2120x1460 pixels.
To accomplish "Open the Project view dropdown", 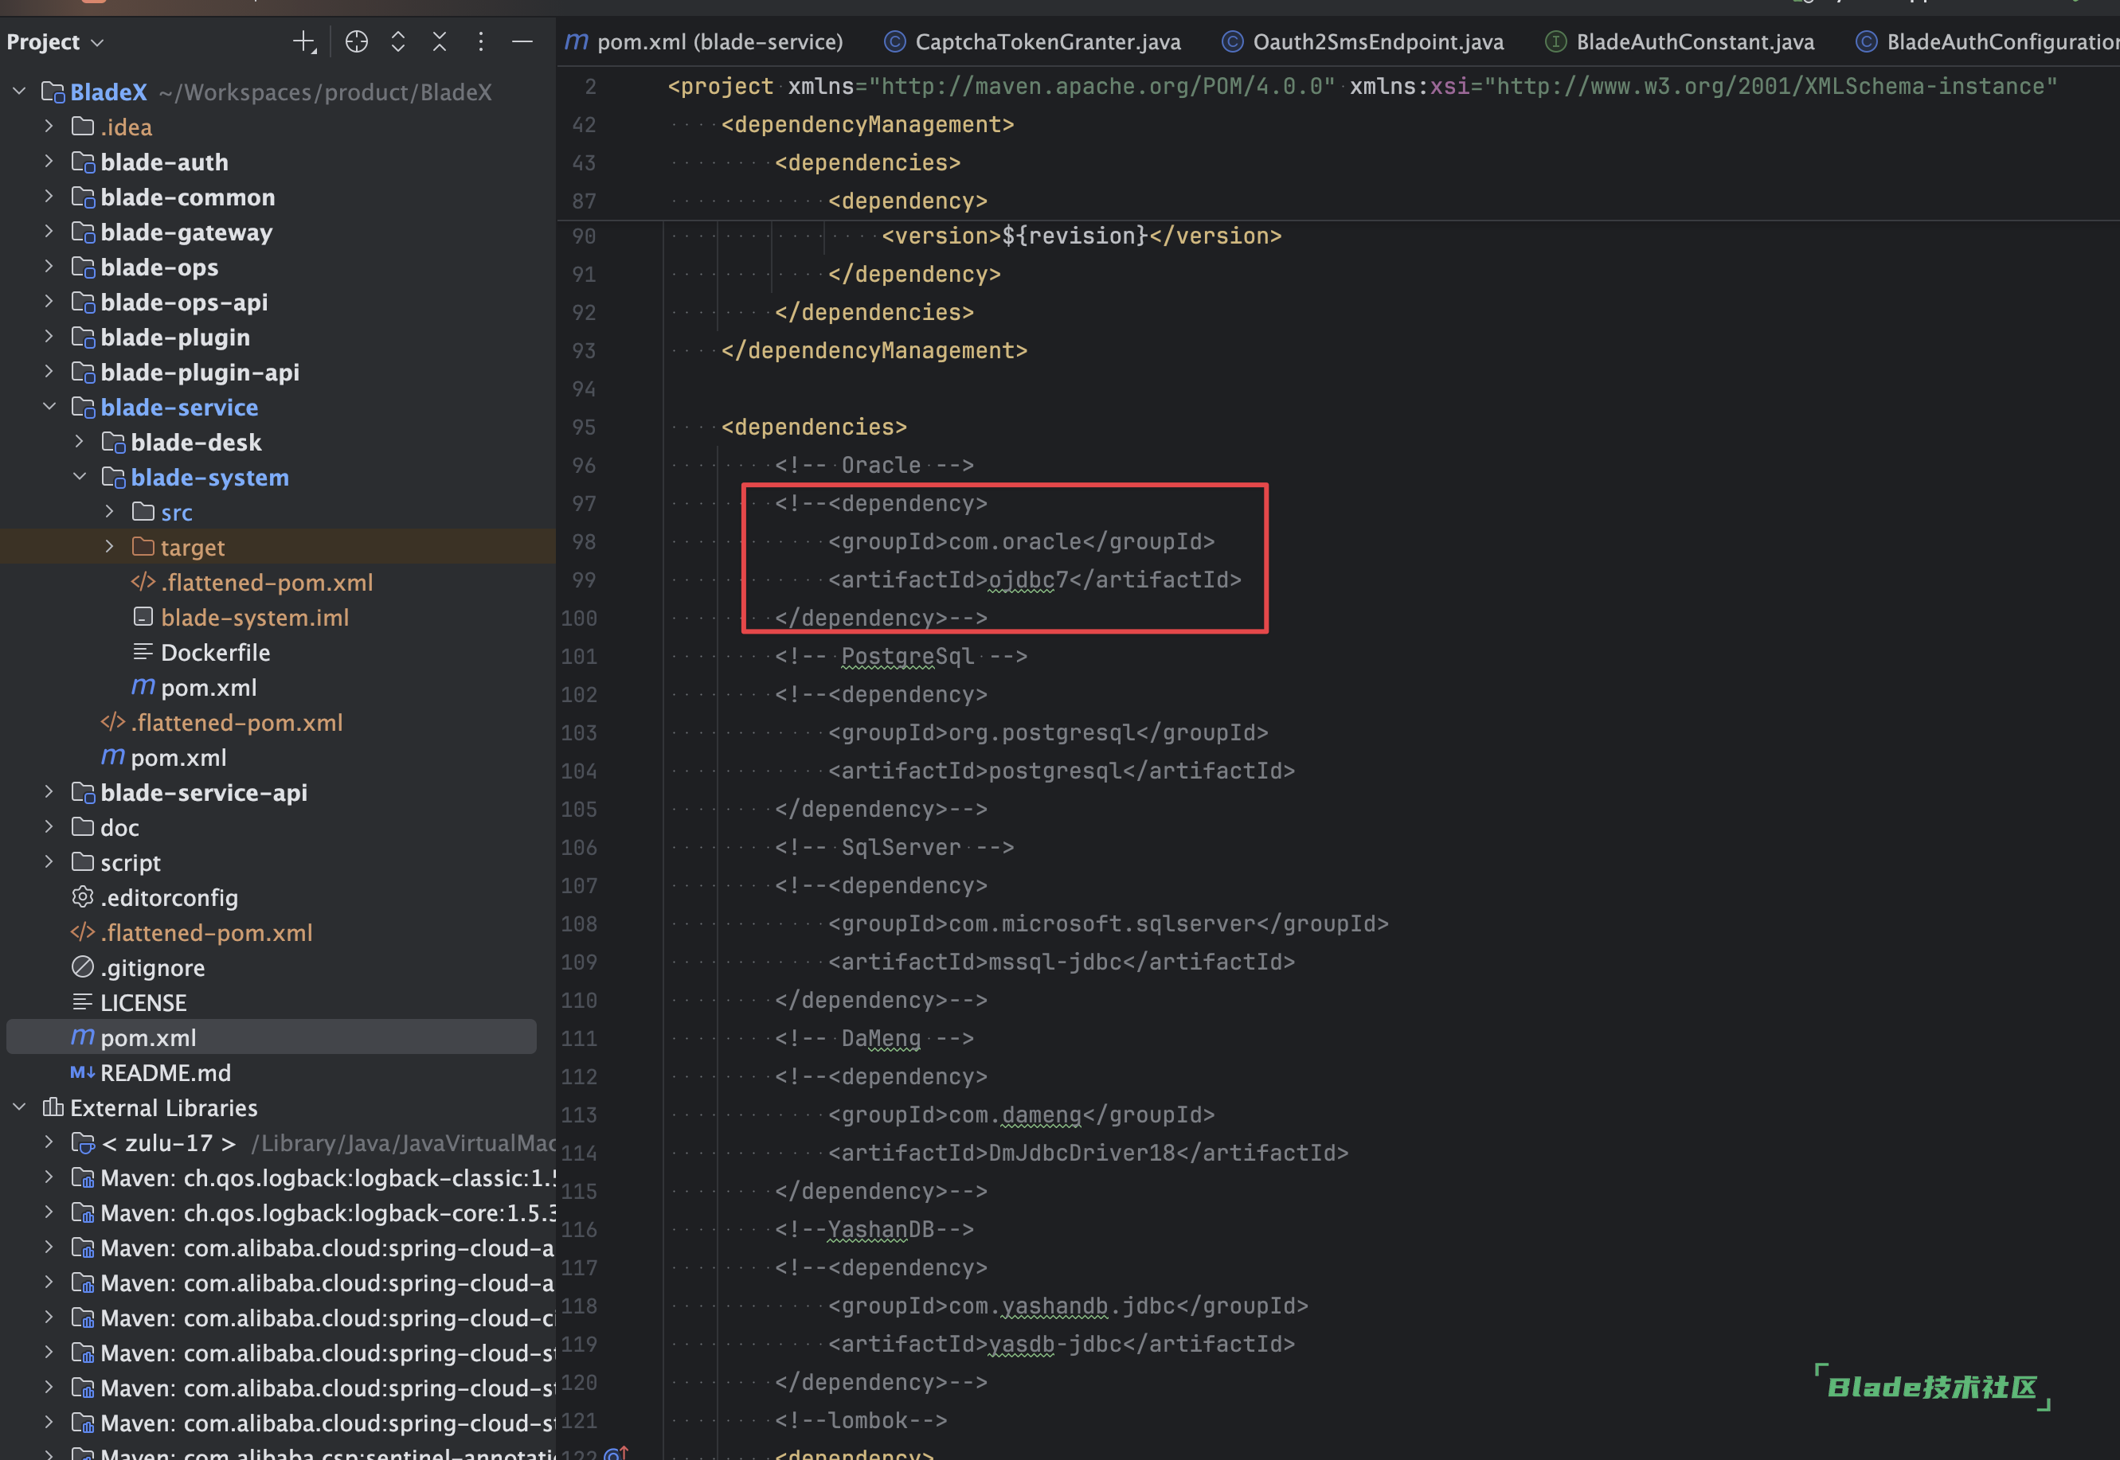I will click(x=55, y=42).
